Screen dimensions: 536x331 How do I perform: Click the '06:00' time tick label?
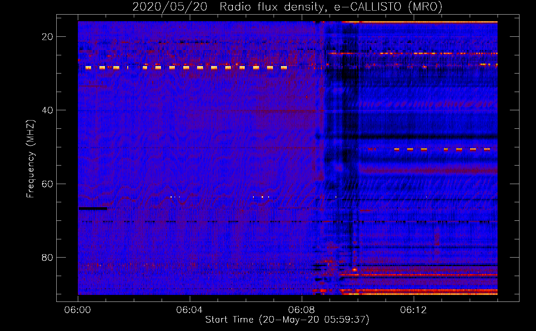(78, 310)
